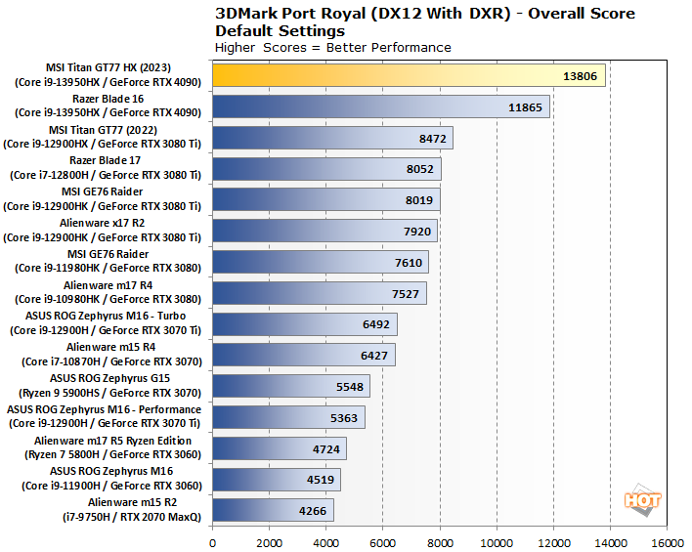
Task: Click the bar with score 5363
Action: [x=289, y=417]
